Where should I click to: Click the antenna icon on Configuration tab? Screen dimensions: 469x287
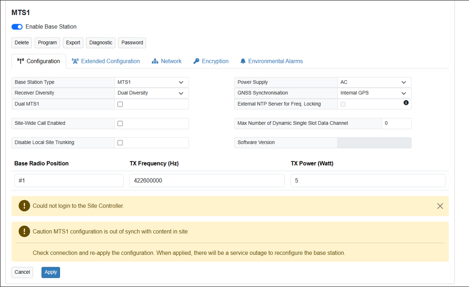click(x=20, y=61)
